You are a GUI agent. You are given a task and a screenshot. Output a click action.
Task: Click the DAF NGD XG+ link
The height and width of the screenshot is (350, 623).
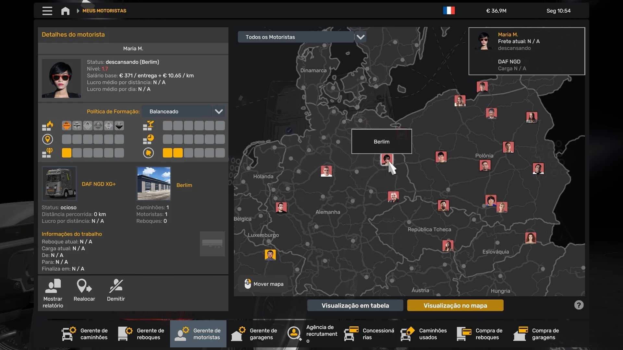pos(99,184)
